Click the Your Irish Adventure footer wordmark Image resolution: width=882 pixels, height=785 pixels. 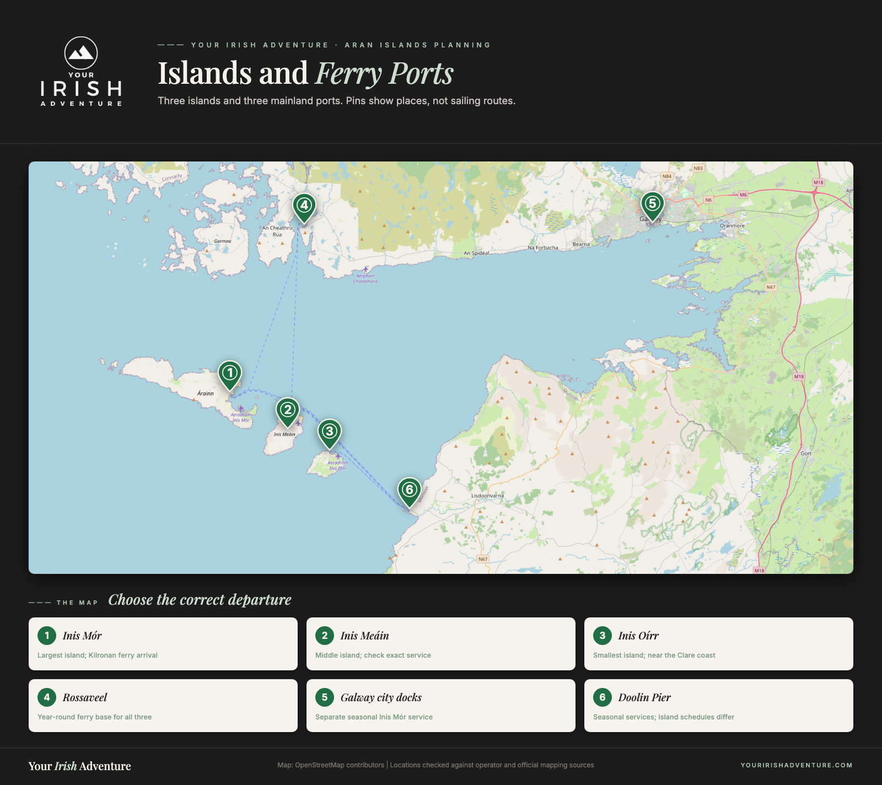click(80, 766)
